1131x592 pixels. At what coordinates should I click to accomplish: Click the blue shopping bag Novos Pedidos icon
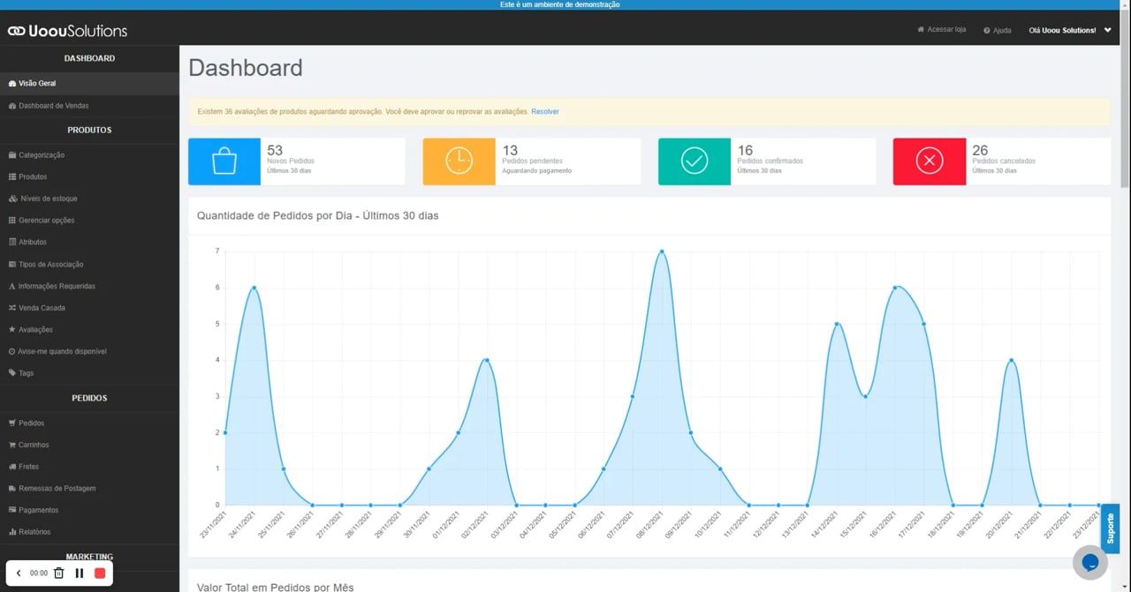coord(224,161)
